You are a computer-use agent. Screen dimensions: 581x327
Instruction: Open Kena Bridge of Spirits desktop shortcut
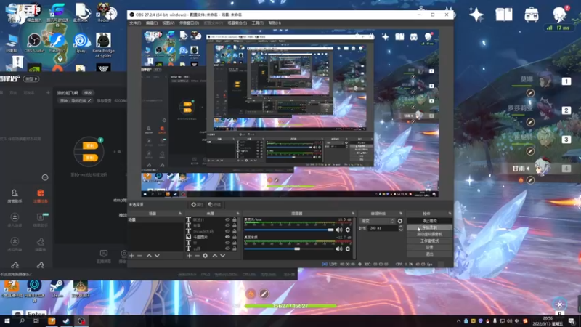point(103,45)
